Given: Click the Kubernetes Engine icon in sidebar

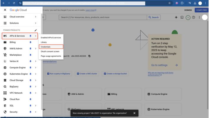Looking at the screenshot, I should pyautogui.click(x=5, y=74).
